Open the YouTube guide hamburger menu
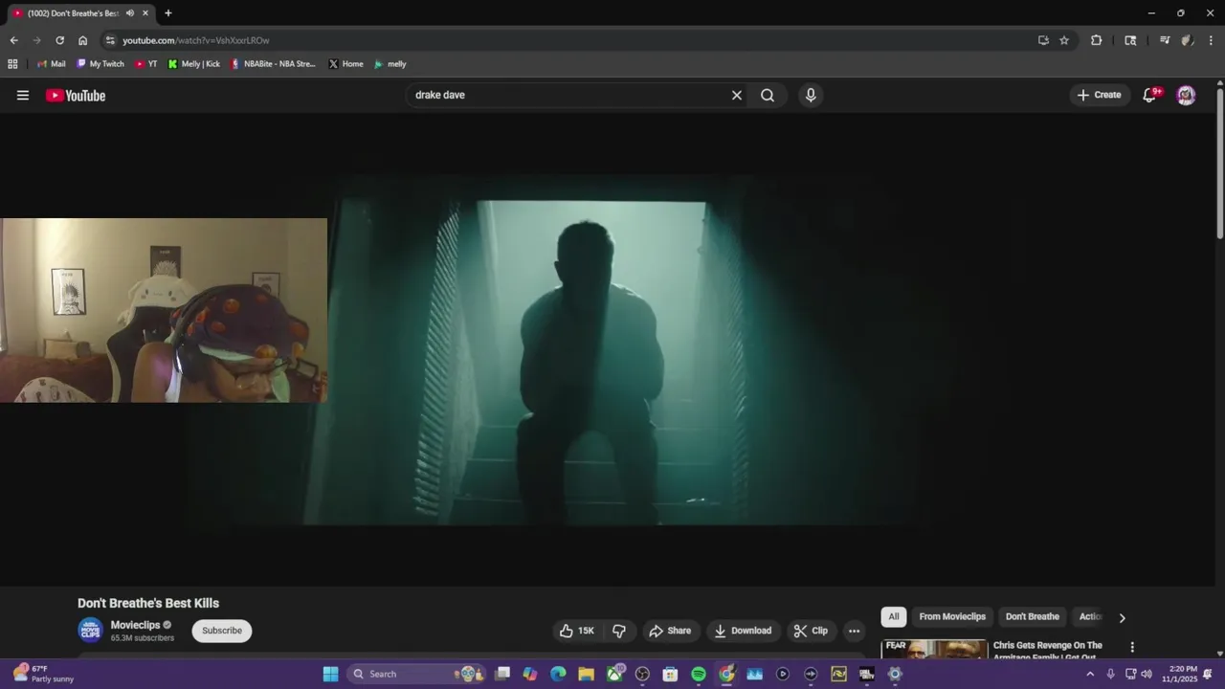The image size is (1225, 689). tap(23, 95)
